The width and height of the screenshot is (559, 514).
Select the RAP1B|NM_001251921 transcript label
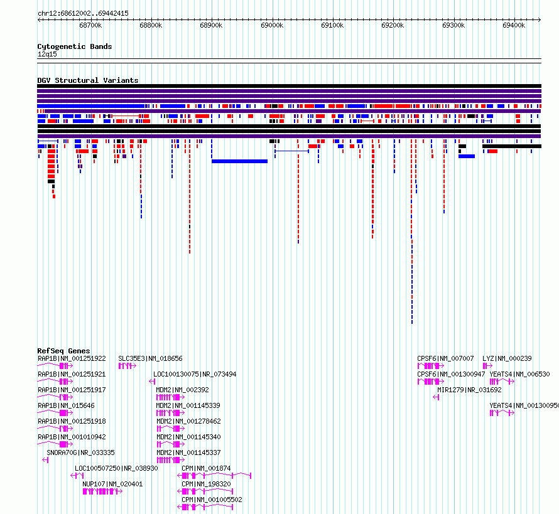pos(72,374)
